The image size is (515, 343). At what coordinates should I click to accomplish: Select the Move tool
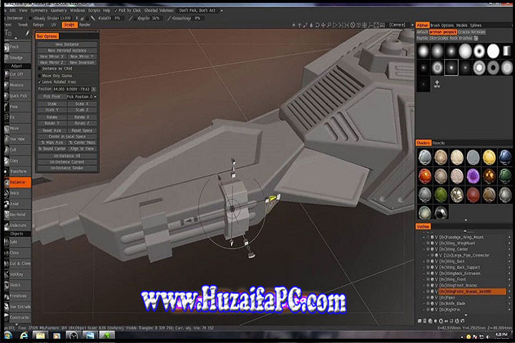tap(17, 129)
